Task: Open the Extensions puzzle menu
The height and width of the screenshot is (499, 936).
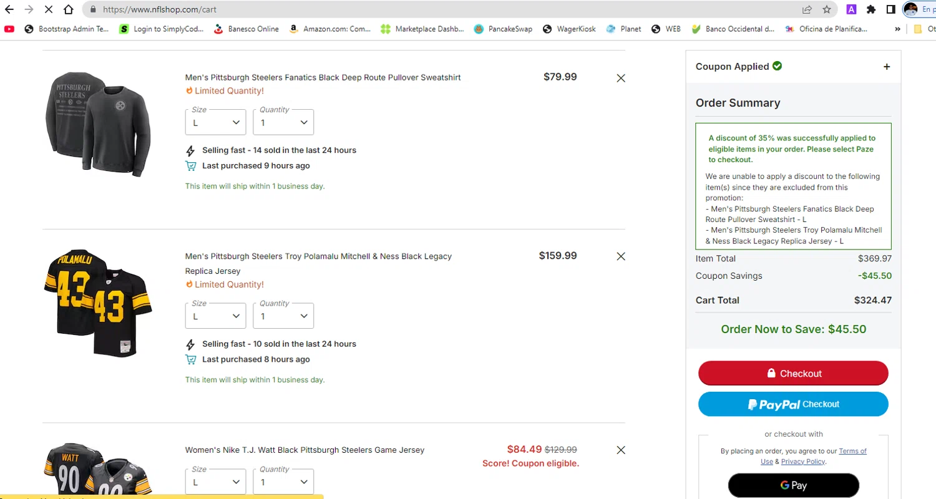Action: 871,9
